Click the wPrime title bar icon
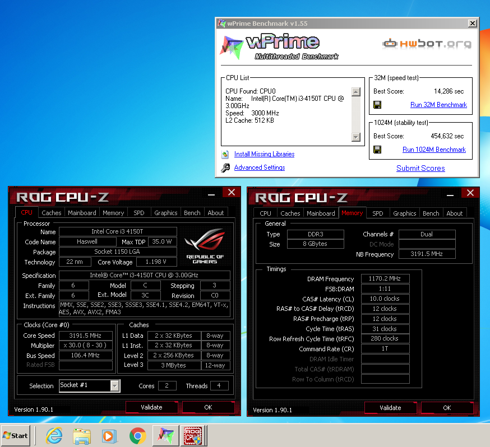This screenshot has width=490, height=447. [222, 24]
